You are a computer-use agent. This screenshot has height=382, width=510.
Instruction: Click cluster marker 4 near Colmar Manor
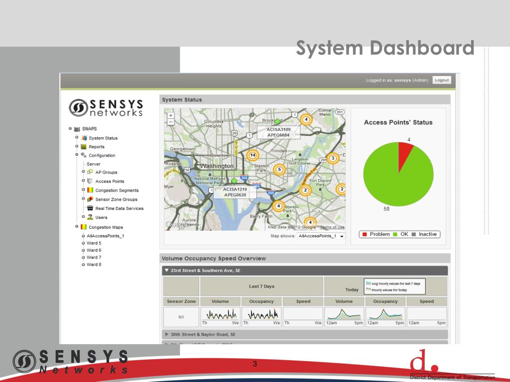click(306, 119)
